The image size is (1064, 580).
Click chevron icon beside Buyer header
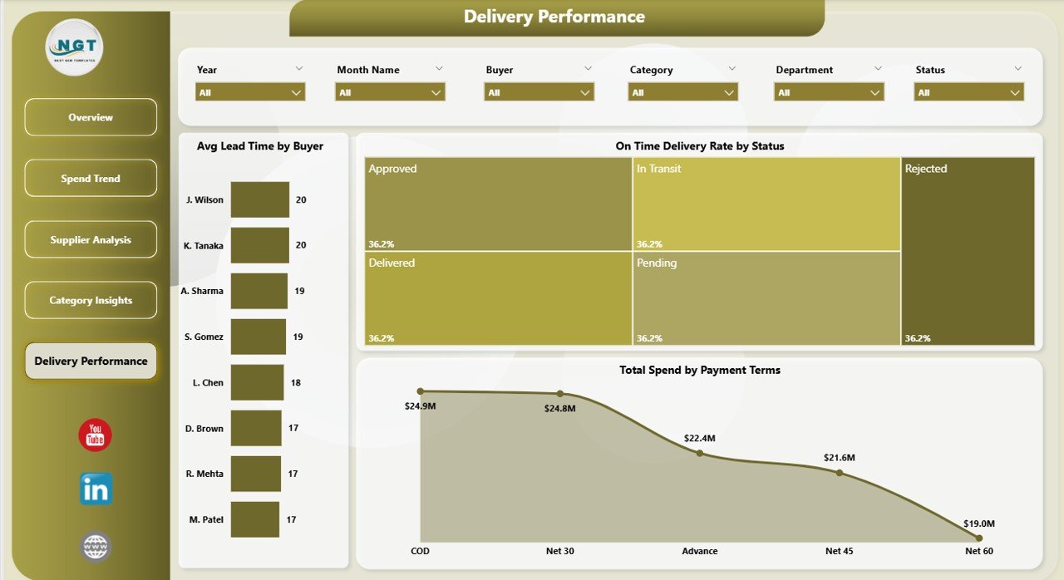[588, 69]
